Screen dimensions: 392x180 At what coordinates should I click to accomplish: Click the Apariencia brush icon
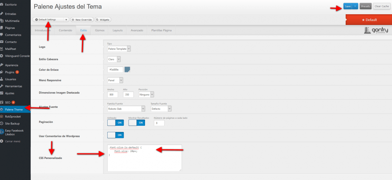click(2, 65)
